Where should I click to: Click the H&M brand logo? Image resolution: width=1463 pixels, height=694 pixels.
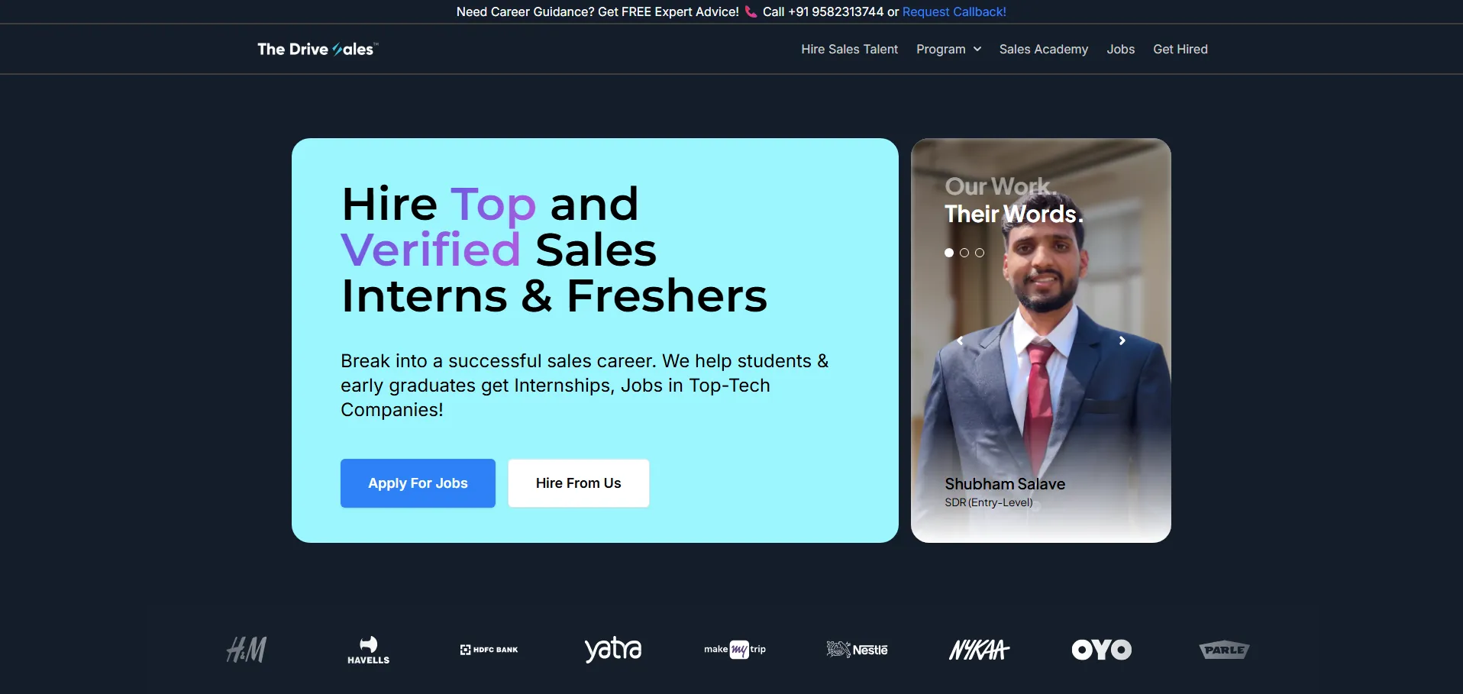click(x=247, y=650)
